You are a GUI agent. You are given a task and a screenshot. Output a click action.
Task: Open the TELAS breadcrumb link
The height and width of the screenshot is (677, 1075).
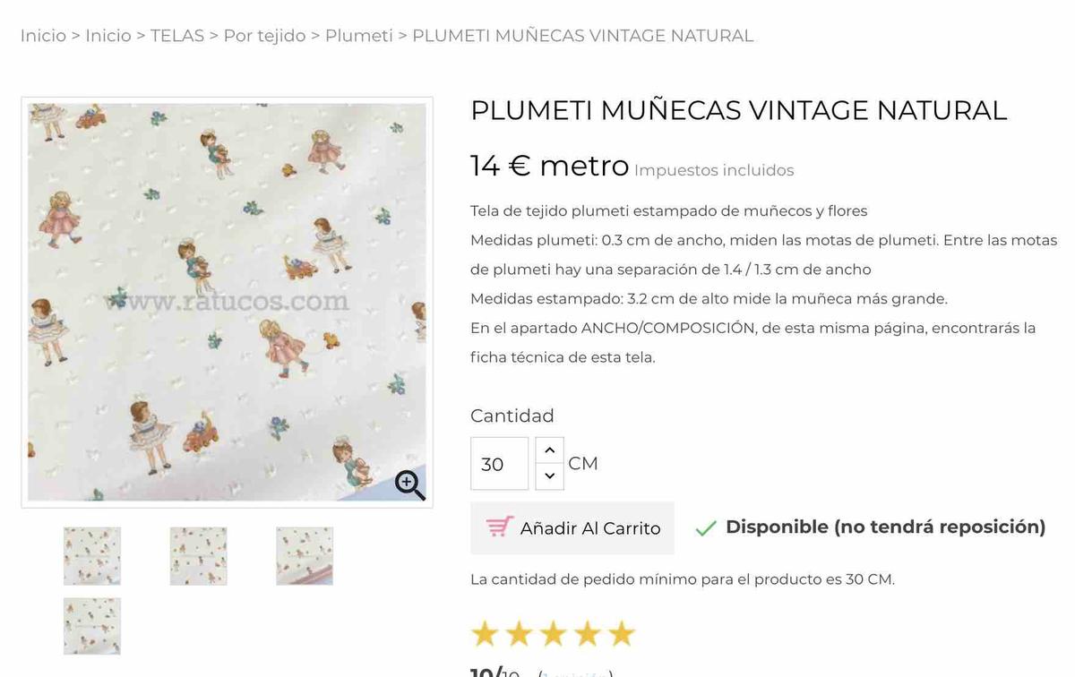coord(177,36)
